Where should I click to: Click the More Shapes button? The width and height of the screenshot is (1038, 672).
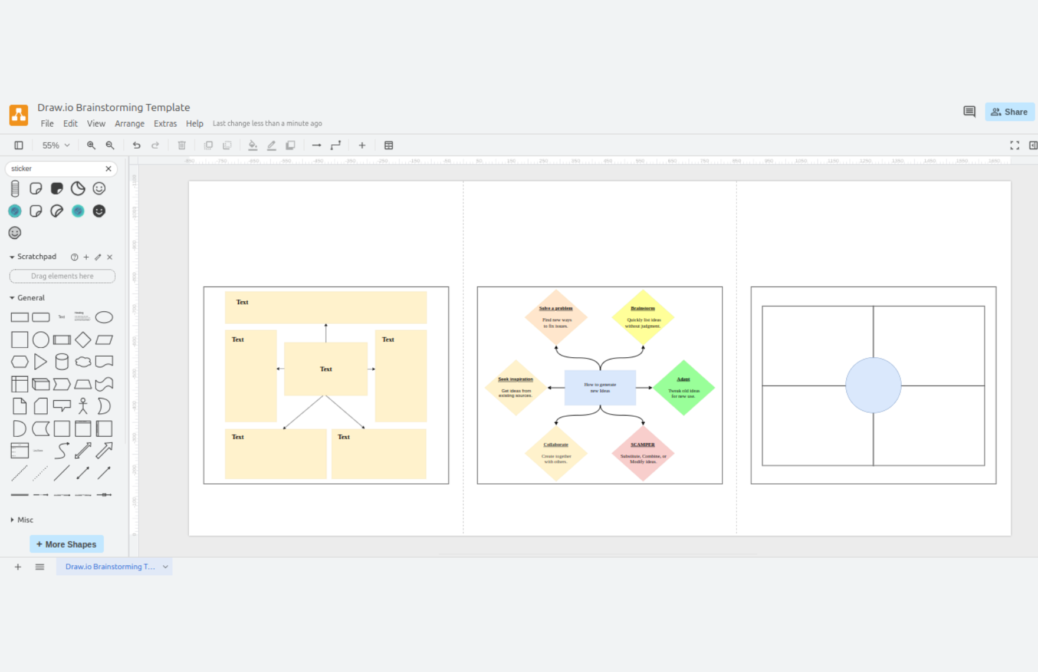[67, 544]
